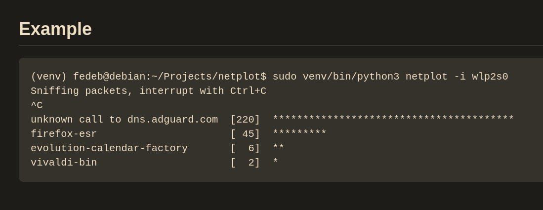This screenshot has height=210, width=543.
Task: Click the [ 45] packet count
Action: (245, 134)
